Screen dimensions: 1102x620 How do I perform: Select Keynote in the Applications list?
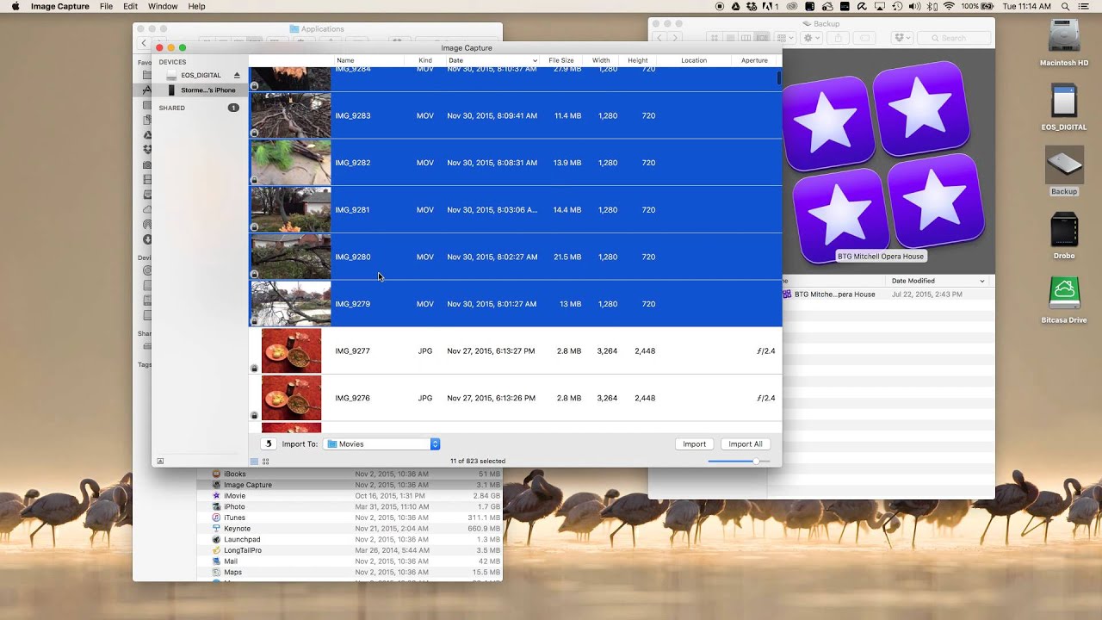237,529
